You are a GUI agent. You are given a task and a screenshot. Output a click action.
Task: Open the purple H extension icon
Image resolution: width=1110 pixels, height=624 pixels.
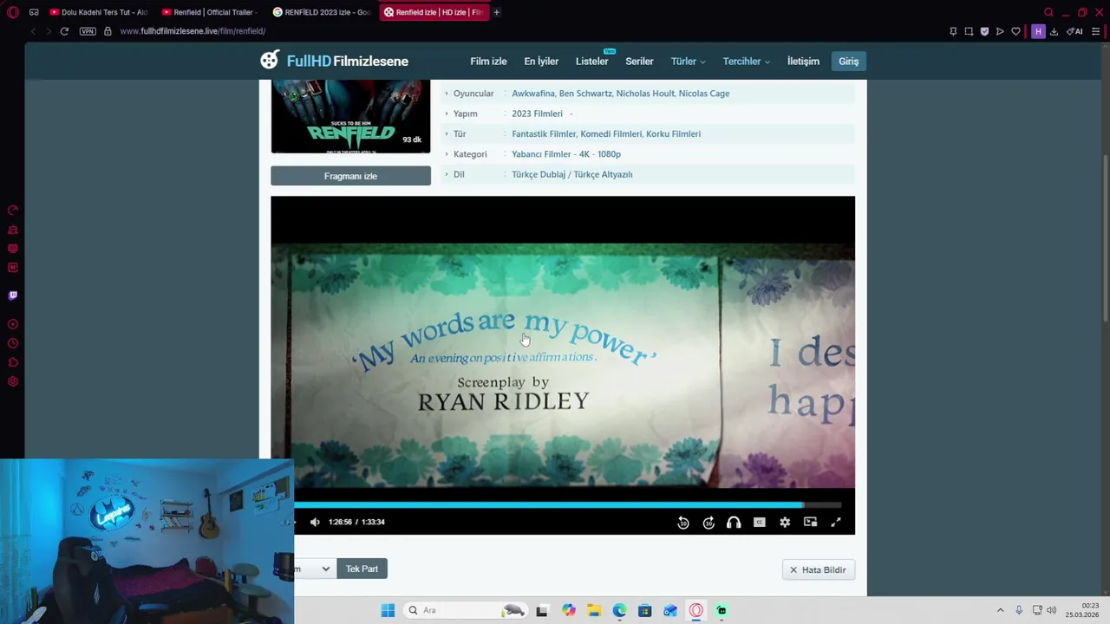click(x=1038, y=31)
